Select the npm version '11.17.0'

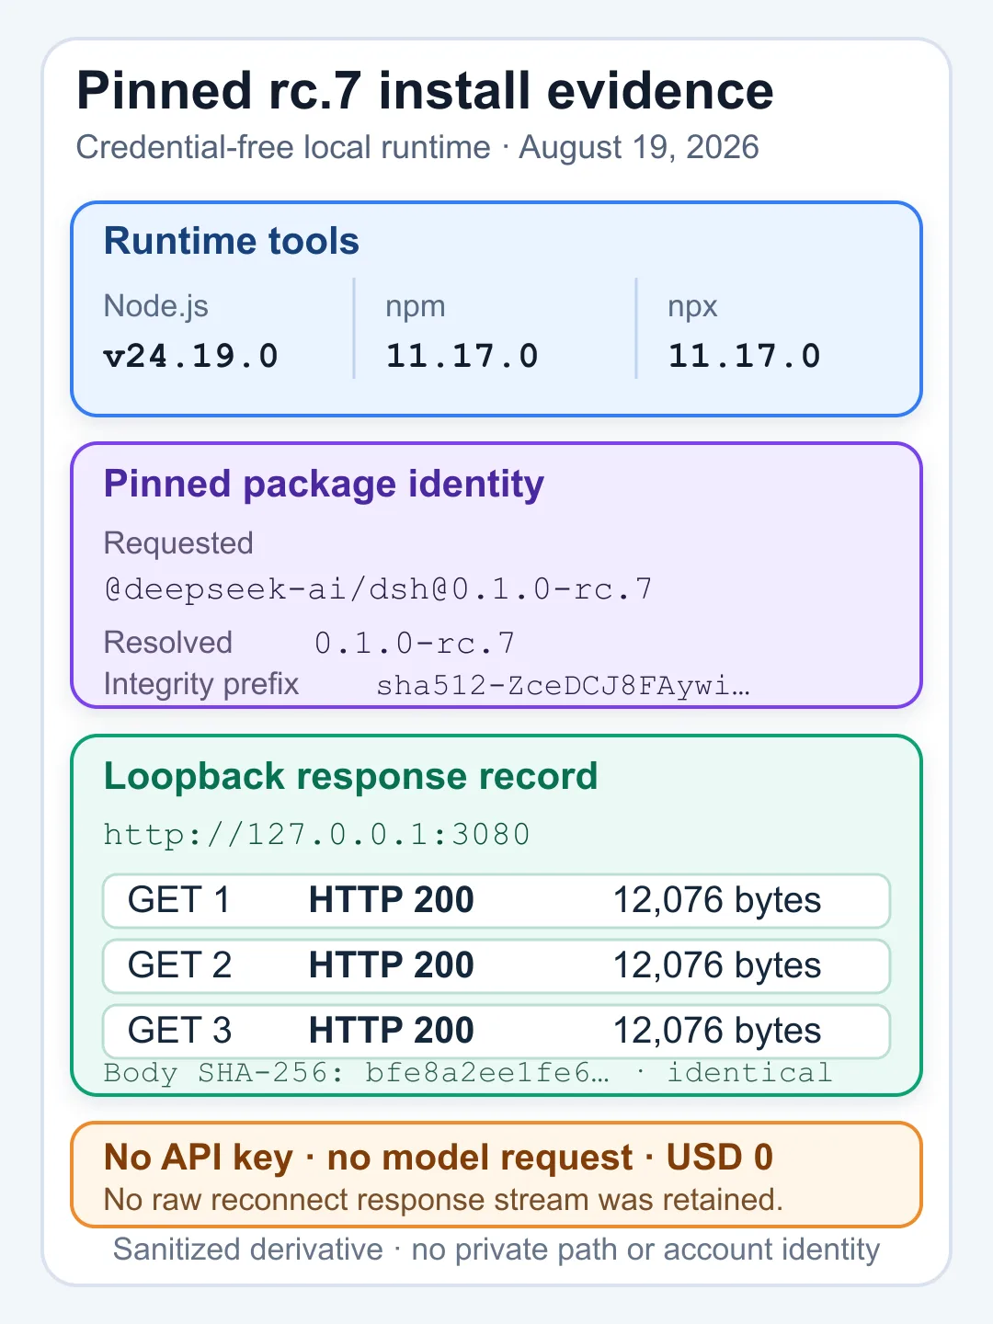[x=462, y=356]
